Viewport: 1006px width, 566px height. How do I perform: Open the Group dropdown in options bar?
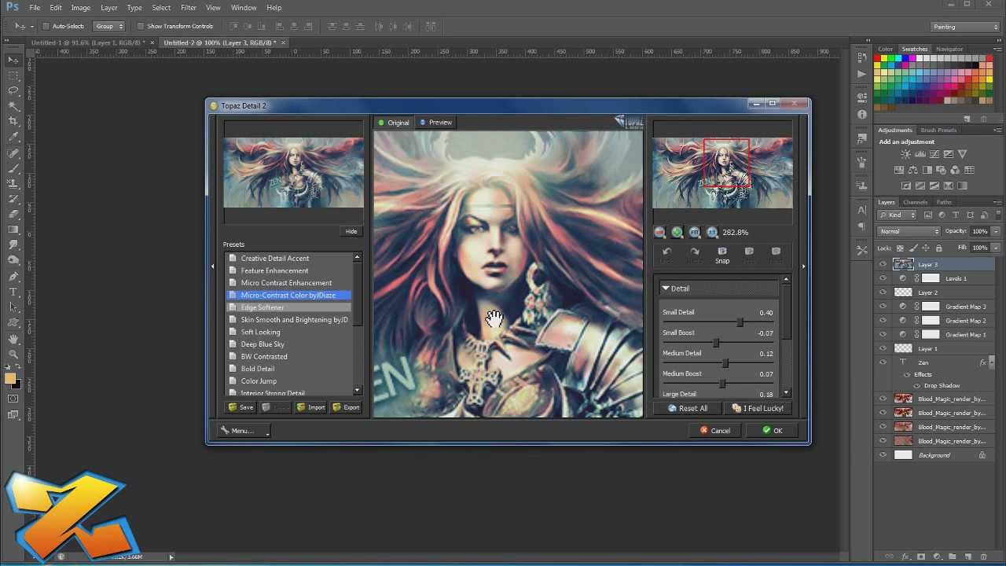(109, 26)
